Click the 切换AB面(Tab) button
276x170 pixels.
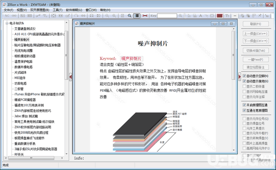click(x=256, y=50)
